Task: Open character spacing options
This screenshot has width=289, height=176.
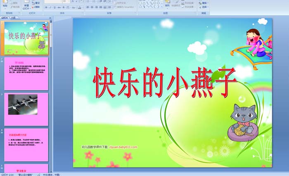Action: [x=68, y=7]
